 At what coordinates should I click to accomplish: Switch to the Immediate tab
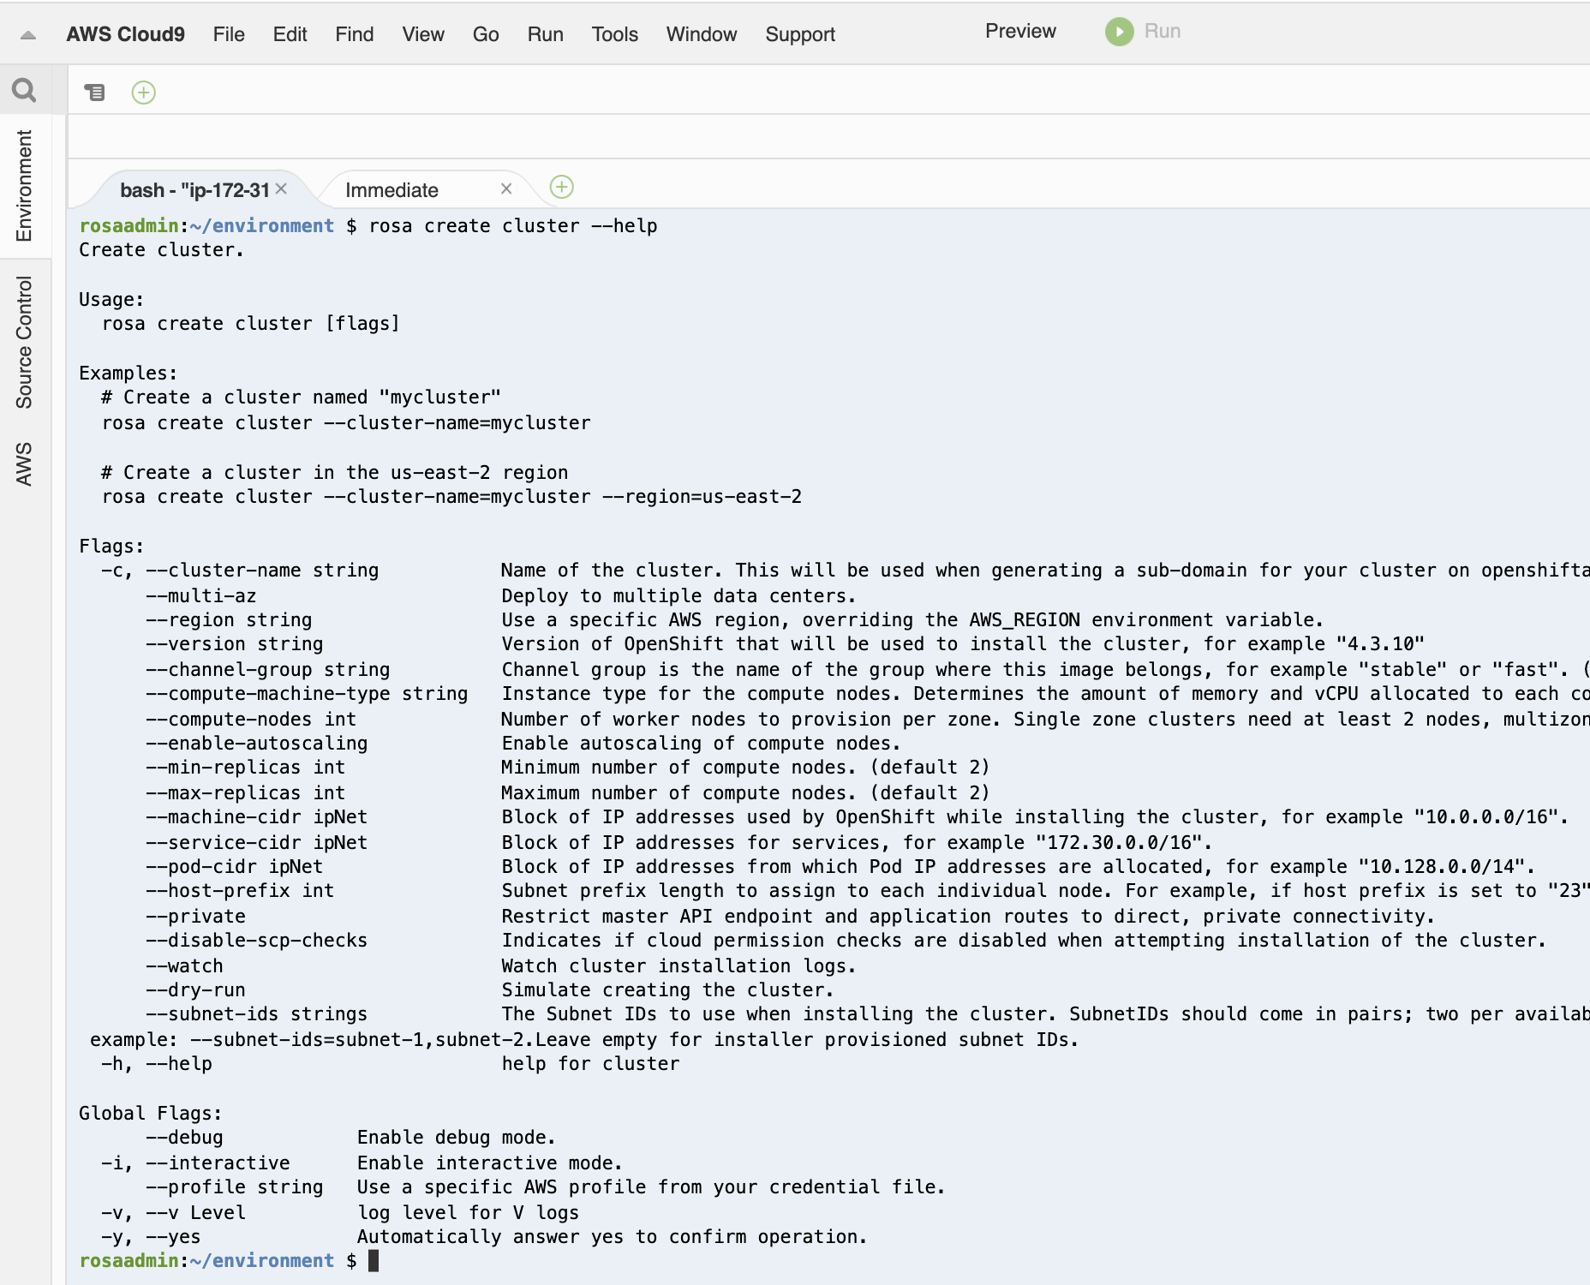392,190
